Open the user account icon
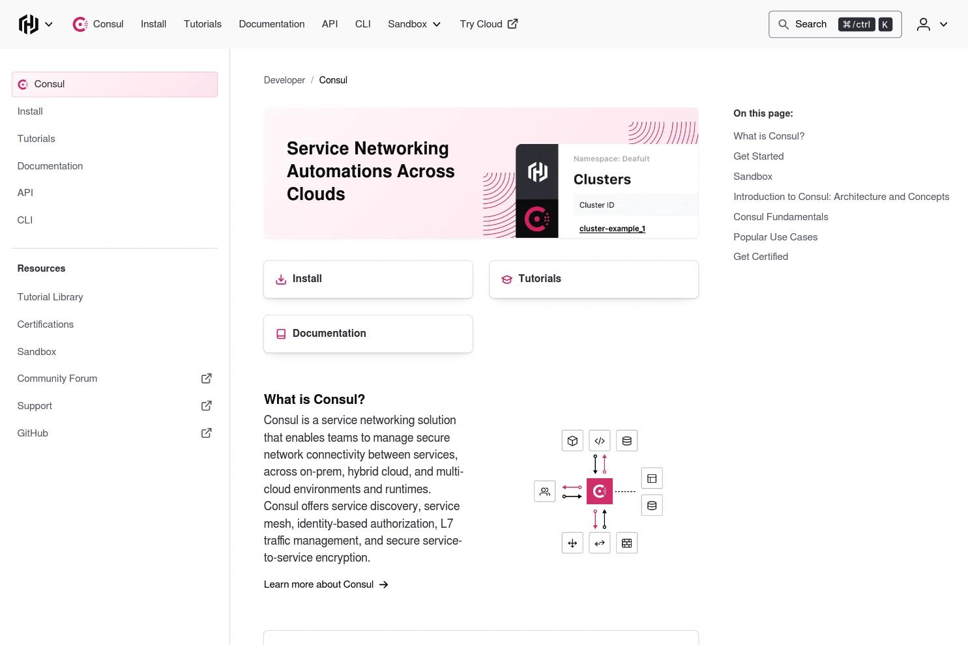 coord(924,24)
